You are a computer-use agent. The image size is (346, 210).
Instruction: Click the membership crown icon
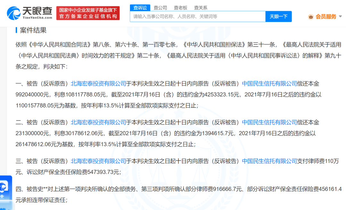pos(311,17)
